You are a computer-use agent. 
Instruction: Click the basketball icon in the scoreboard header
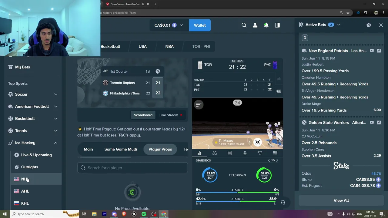[158, 71]
